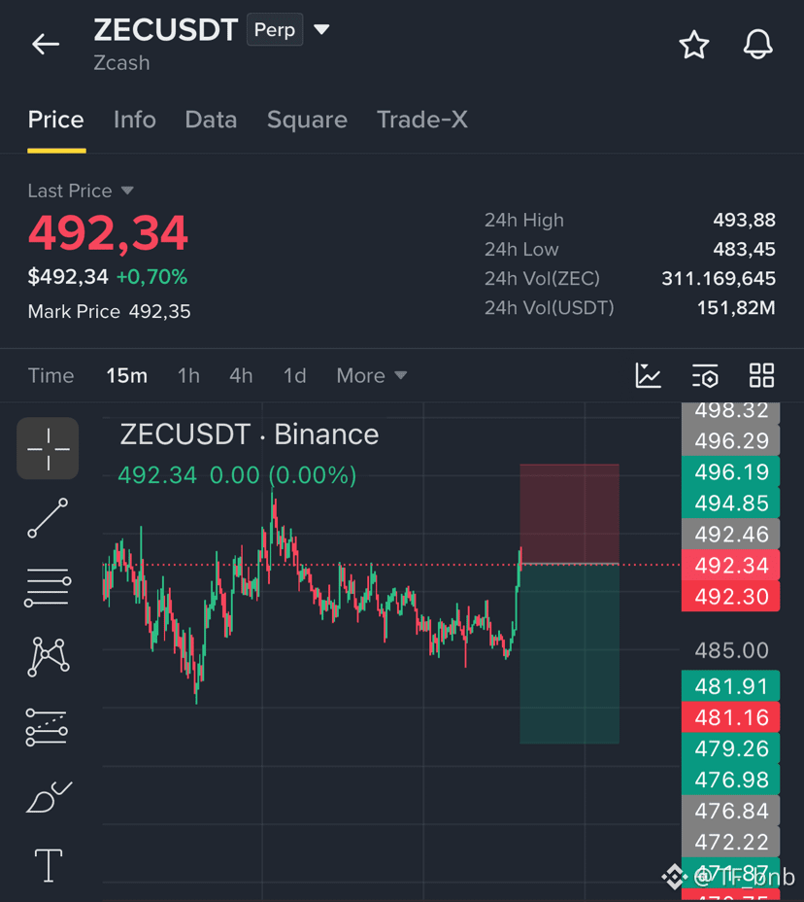Tap the 492.30 red price label
Viewport: 804px width, 902px height.
[730, 596]
